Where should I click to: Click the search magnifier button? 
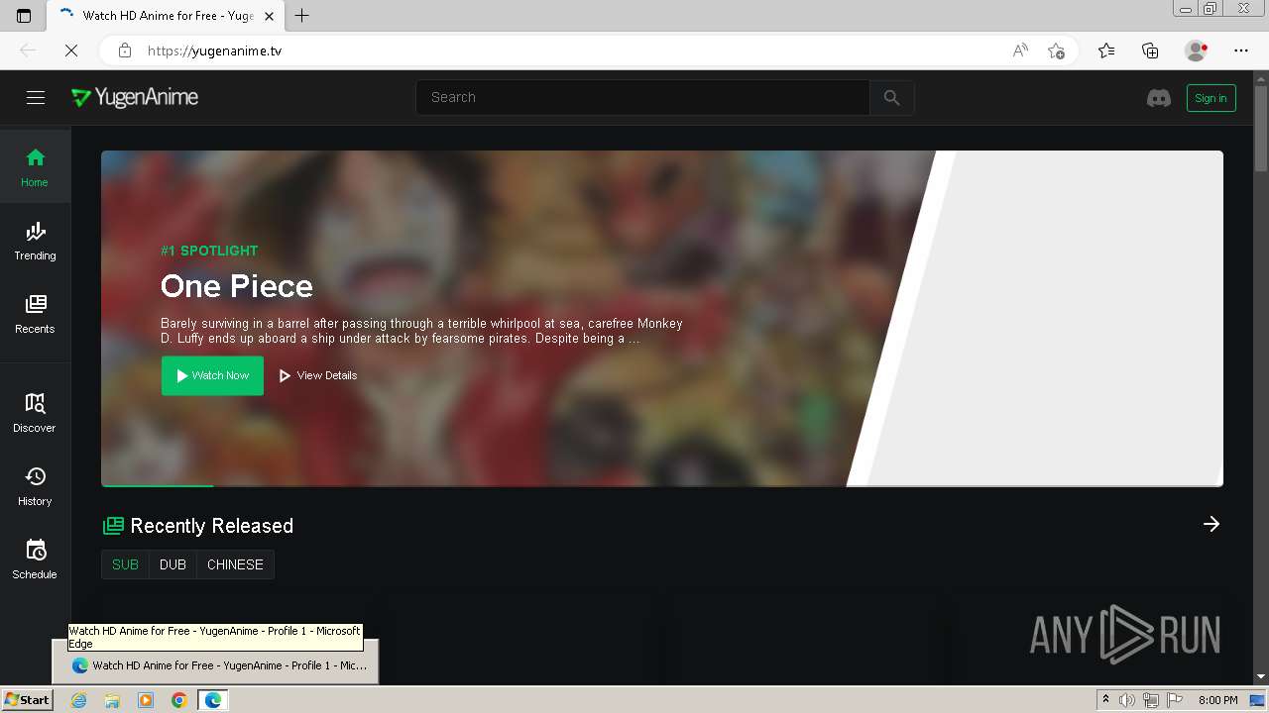coord(891,97)
